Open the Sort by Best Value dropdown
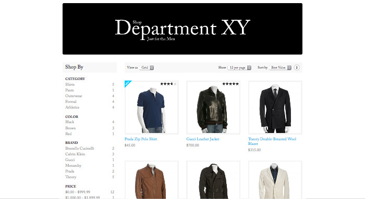 pyautogui.click(x=280, y=68)
